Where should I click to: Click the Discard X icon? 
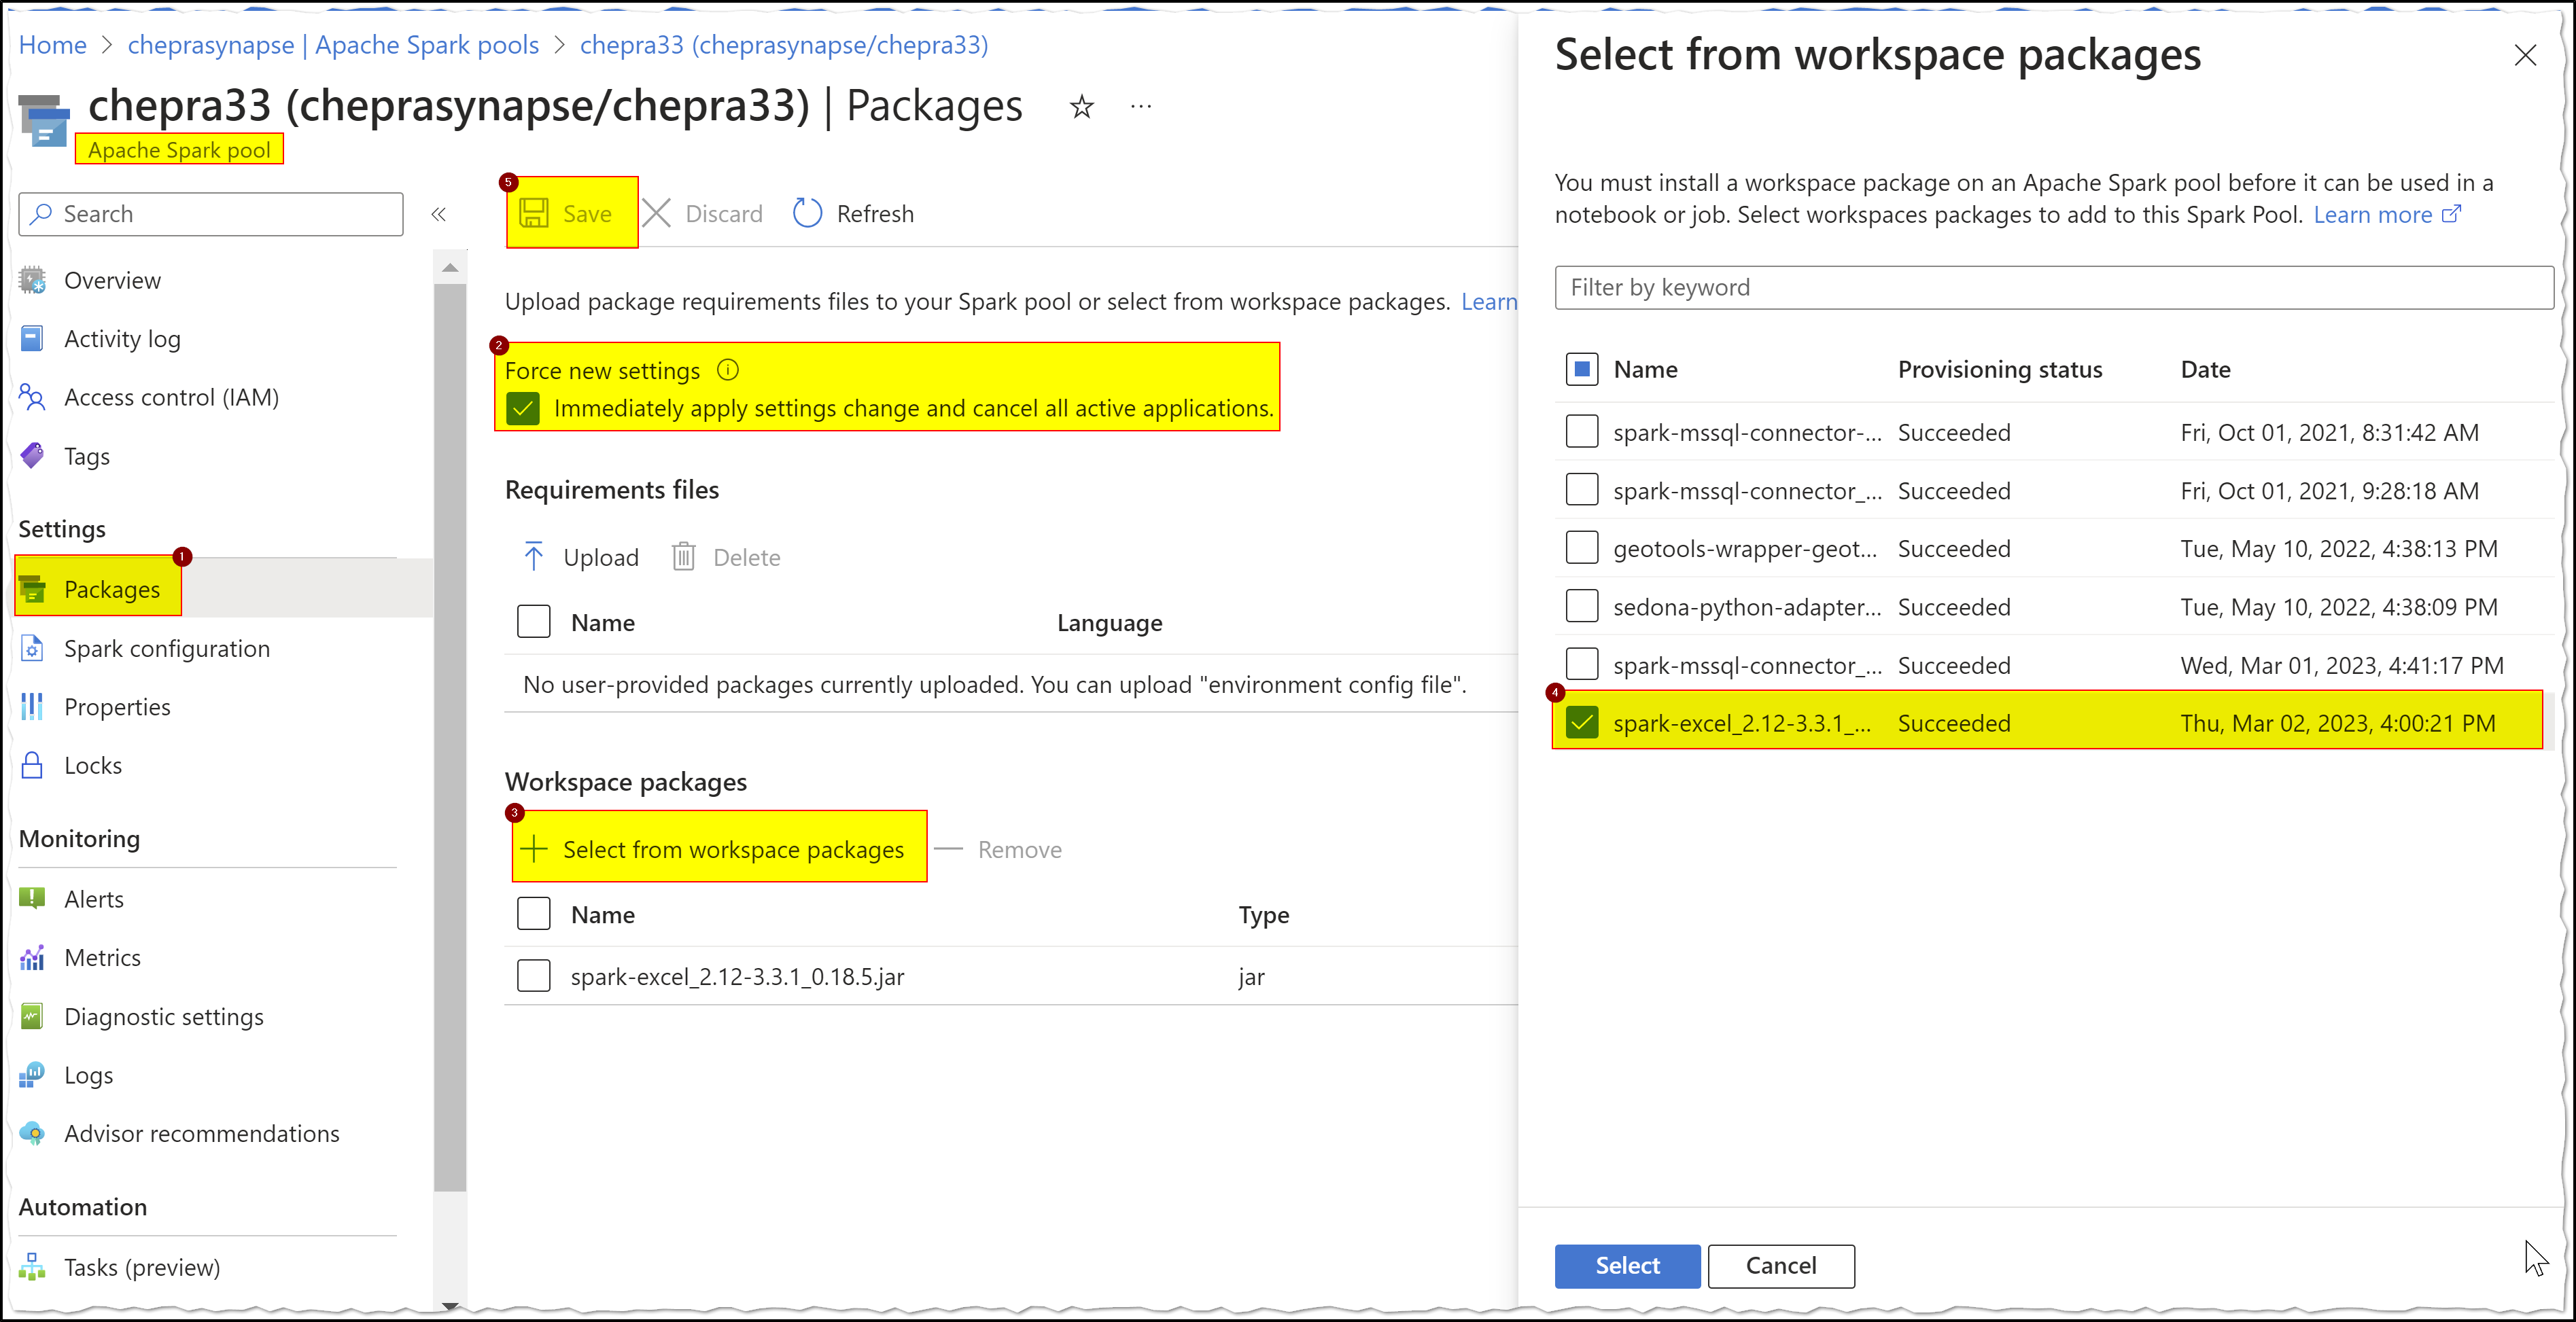656,213
